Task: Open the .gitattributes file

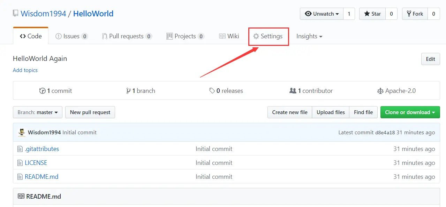Action: [42, 149]
